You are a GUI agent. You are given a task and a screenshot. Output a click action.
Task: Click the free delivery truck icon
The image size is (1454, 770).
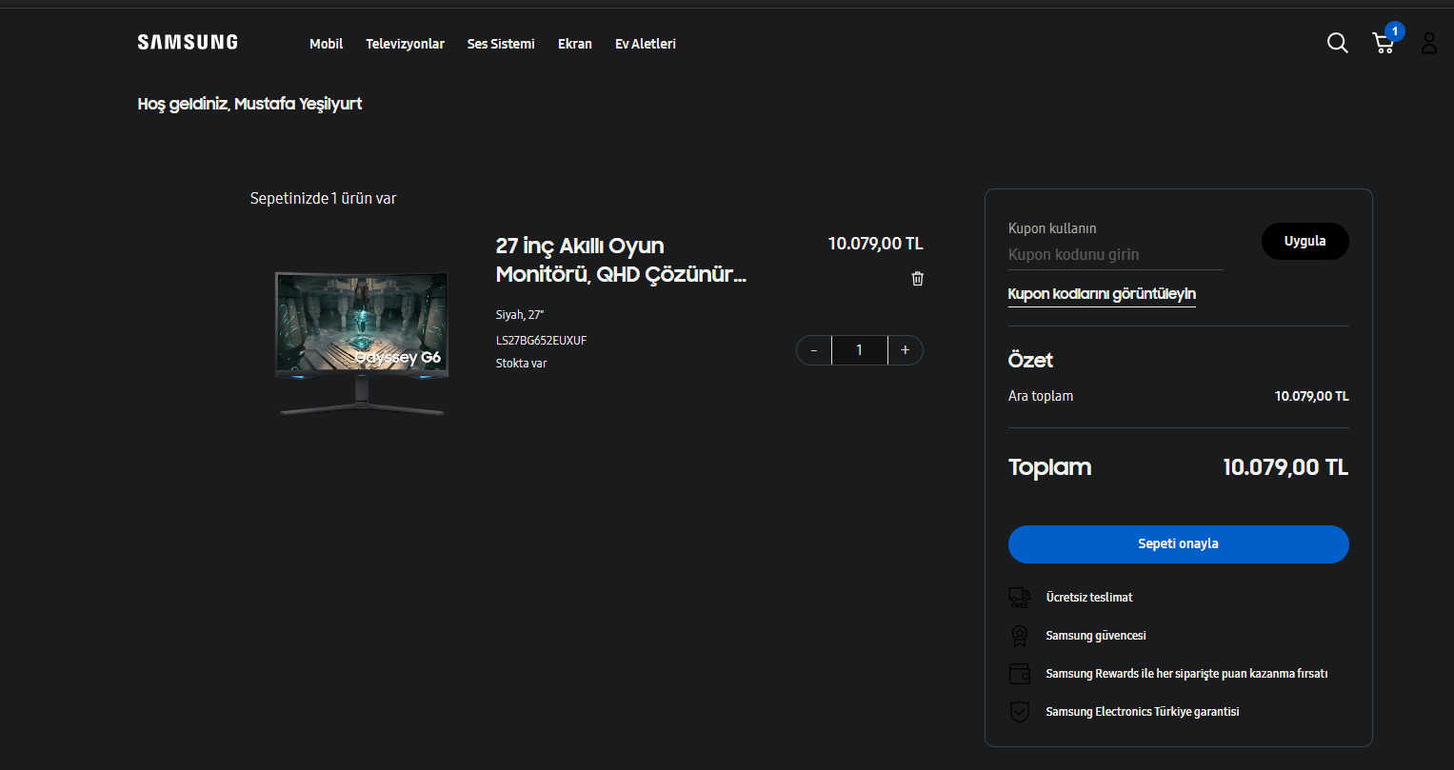[x=1020, y=598]
